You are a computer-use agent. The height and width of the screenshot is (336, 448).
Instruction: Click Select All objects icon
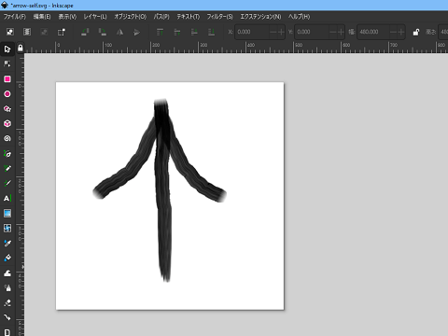coord(10,32)
